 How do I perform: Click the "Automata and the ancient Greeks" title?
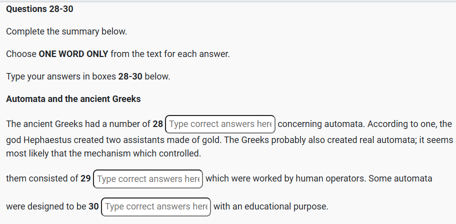(x=73, y=99)
